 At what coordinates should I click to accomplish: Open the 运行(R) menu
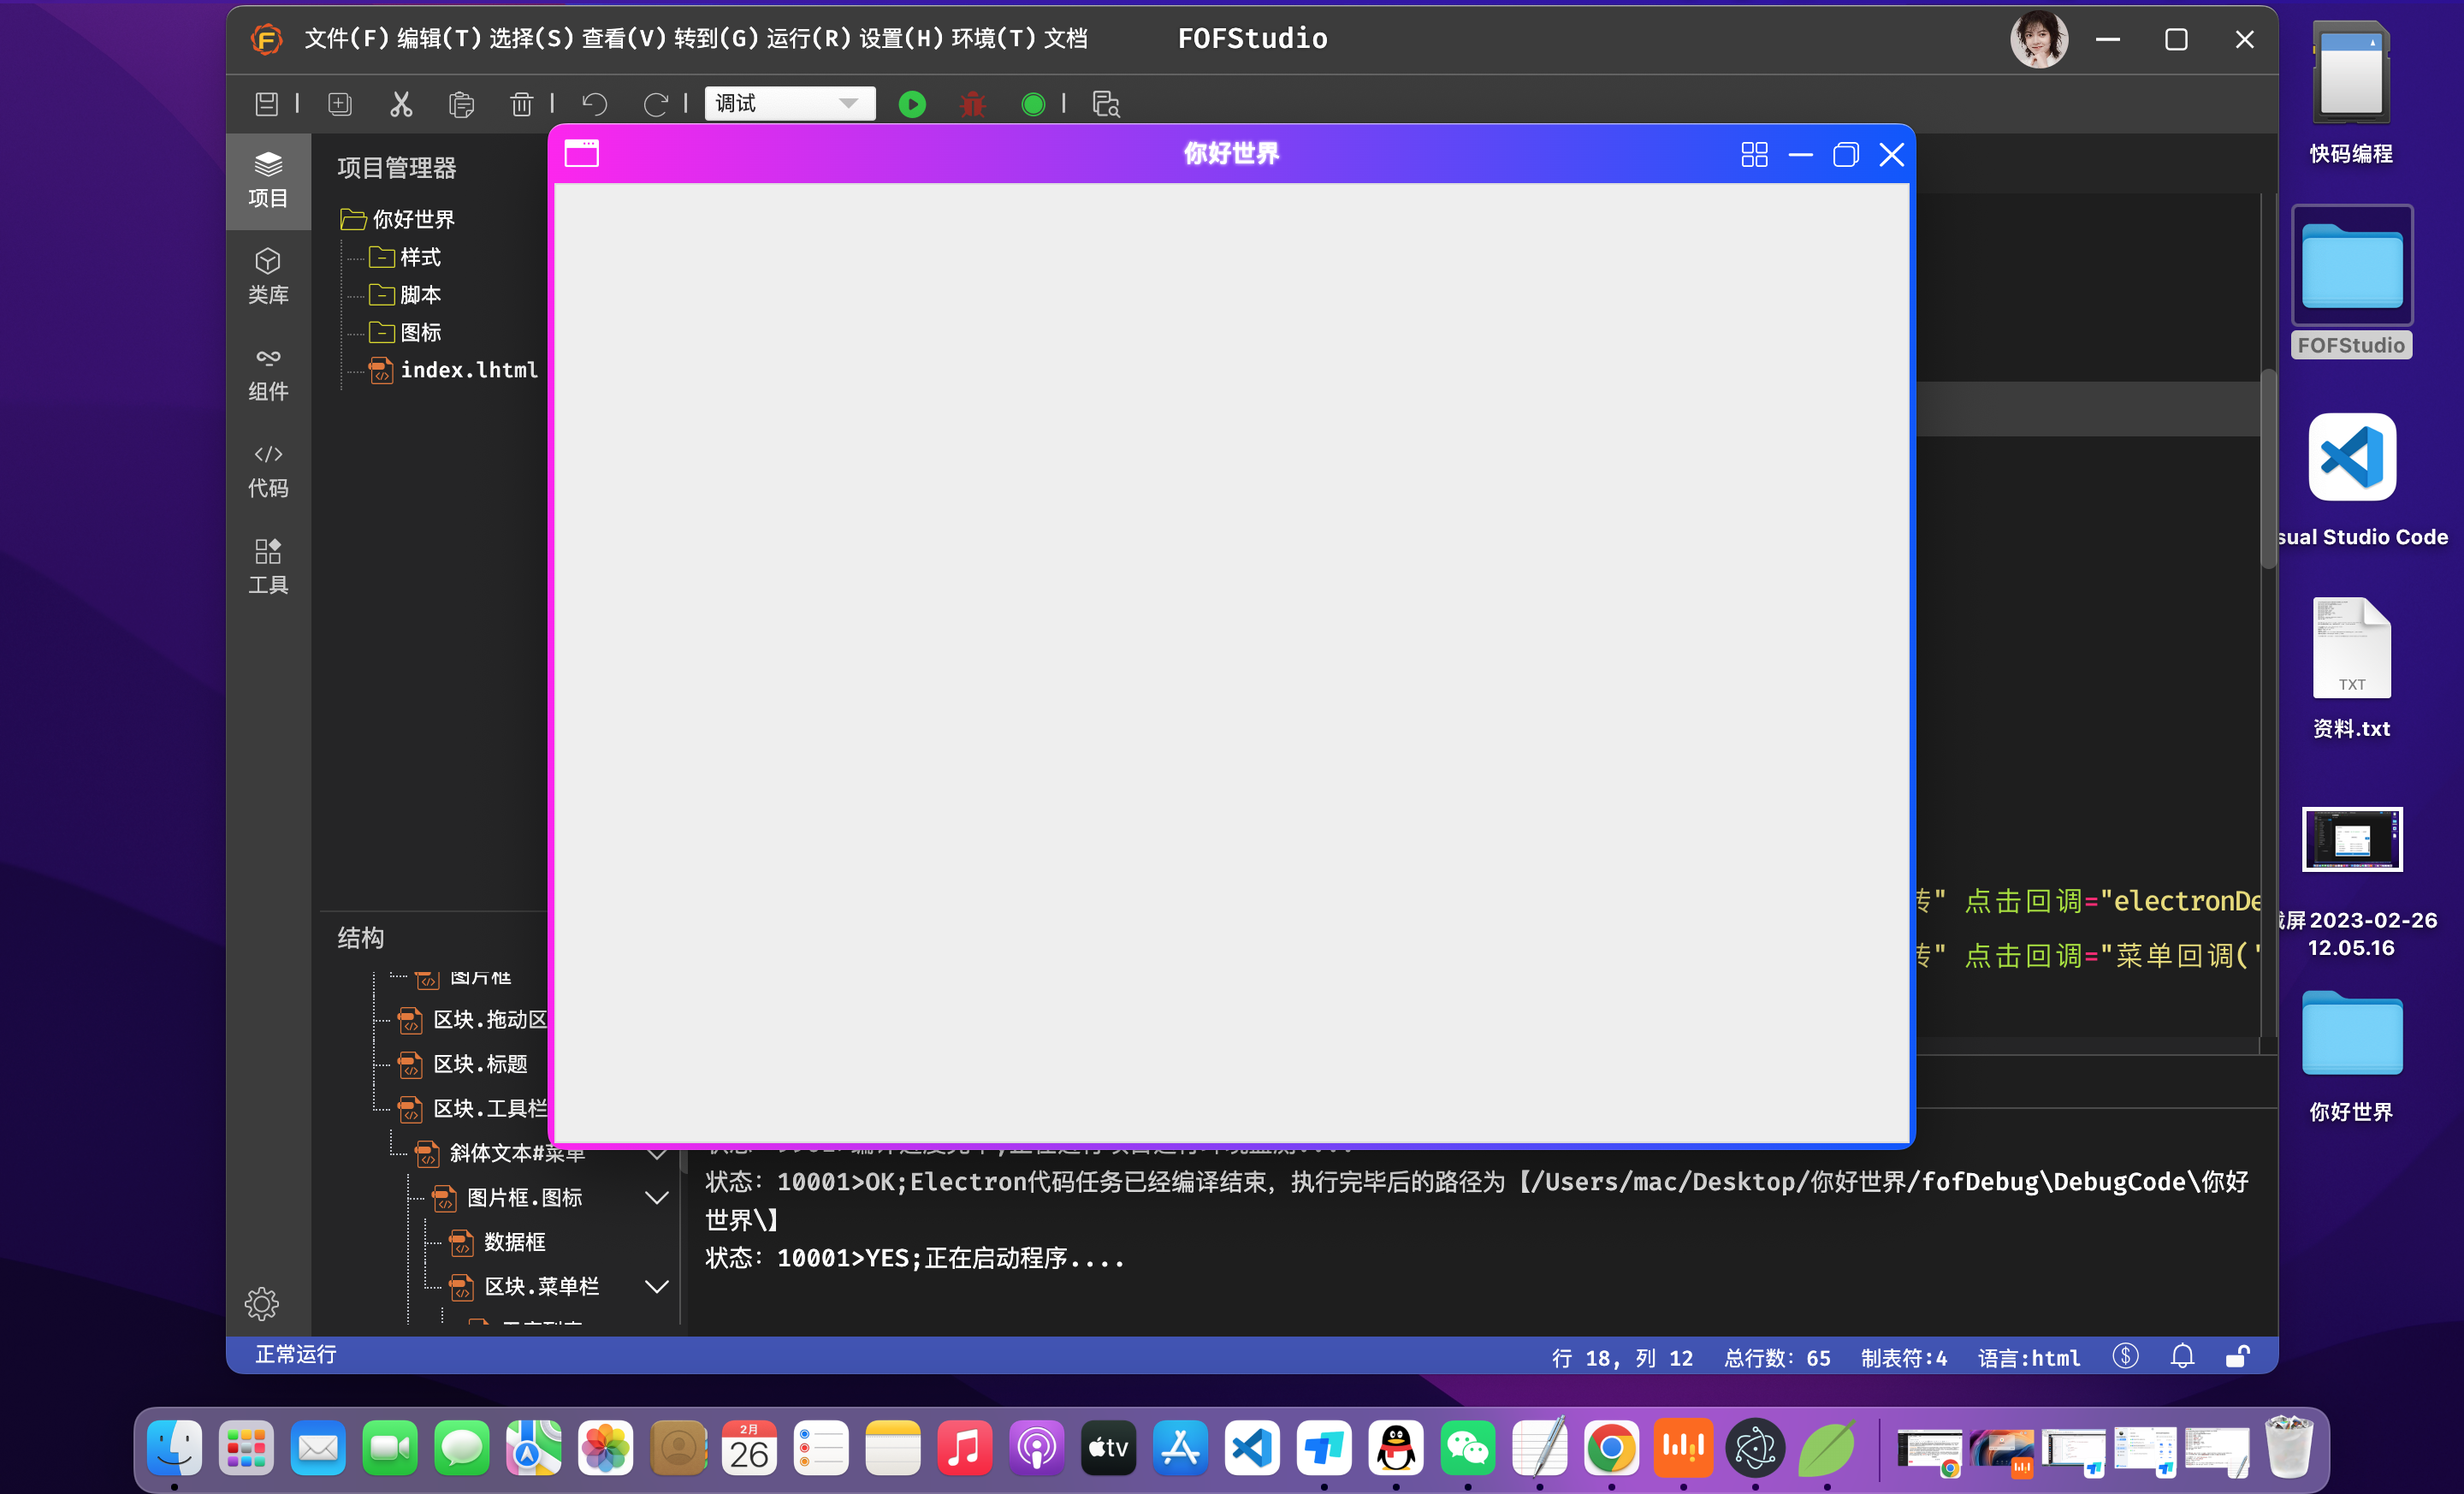(x=808, y=38)
